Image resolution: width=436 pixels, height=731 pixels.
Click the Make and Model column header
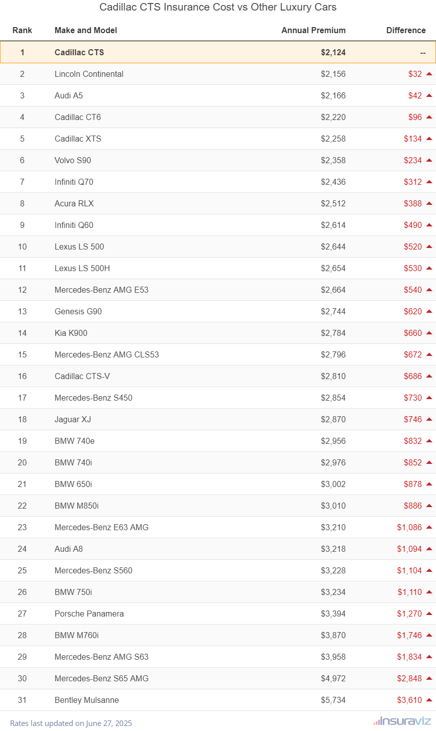(86, 30)
